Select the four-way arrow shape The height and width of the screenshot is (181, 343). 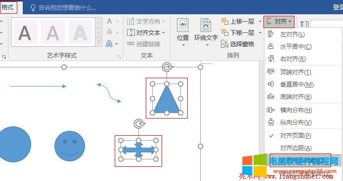tap(138, 150)
